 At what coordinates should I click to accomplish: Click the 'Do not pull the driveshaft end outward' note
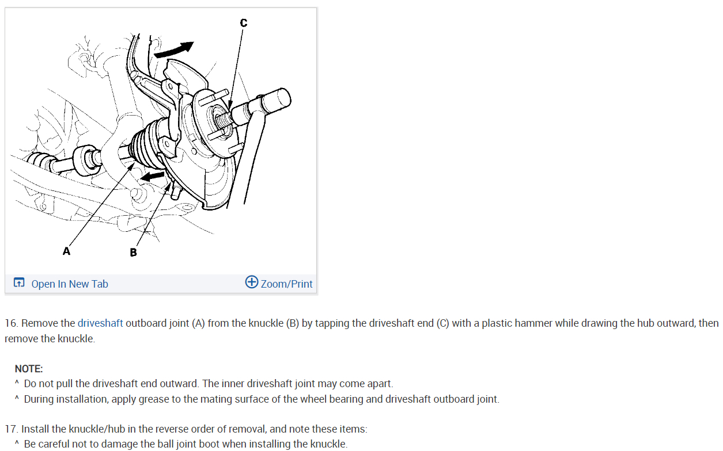209,384
